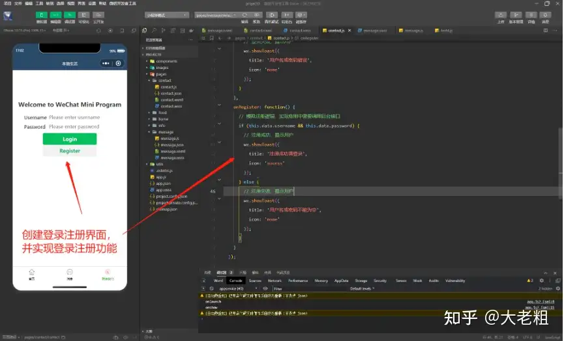The height and width of the screenshot is (341, 564).
Task: Click the simulator record circle icon
Action: pos(110,31)
